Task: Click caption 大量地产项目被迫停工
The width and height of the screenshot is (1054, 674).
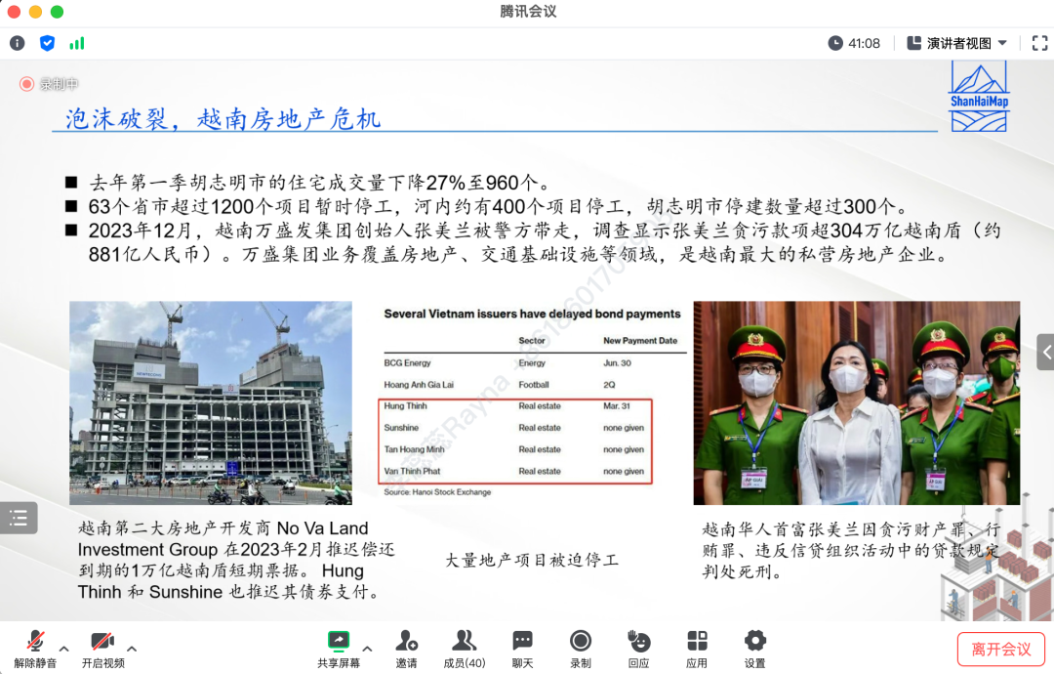Action: [x=532, y=561]
